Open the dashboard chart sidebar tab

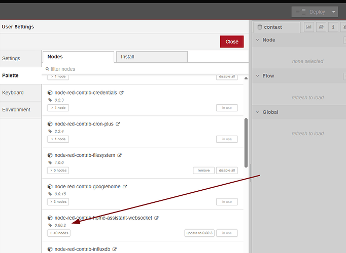pyautogui.click(x=308, y=27)
